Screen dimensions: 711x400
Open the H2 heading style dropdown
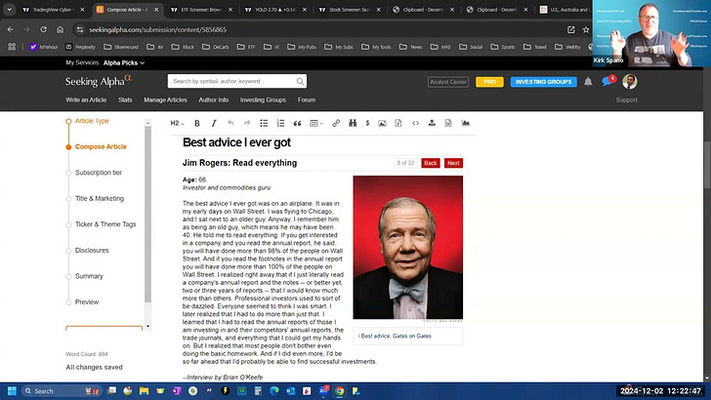point(177,123)
